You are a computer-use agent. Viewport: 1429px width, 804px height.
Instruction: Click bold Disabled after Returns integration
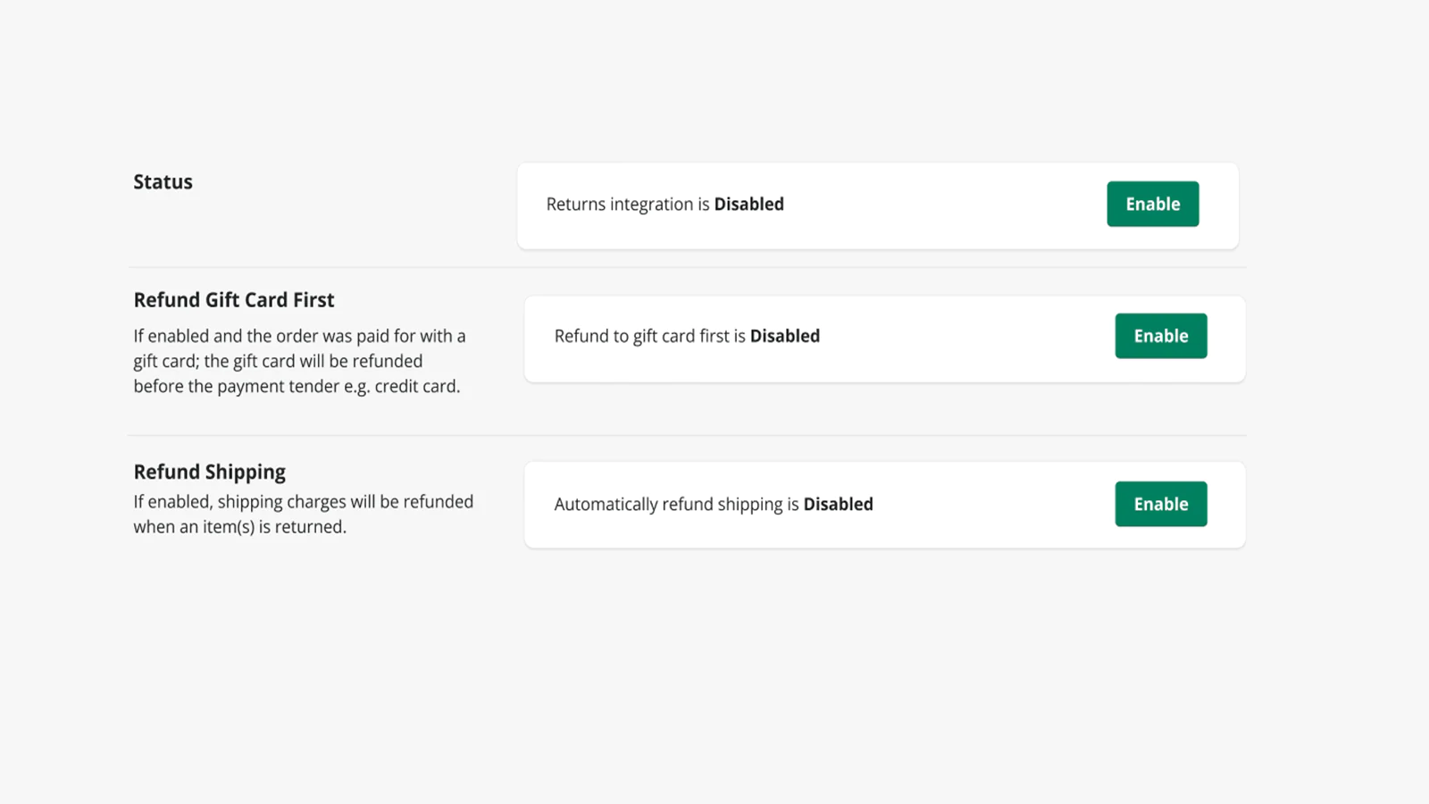pos(748,205)
